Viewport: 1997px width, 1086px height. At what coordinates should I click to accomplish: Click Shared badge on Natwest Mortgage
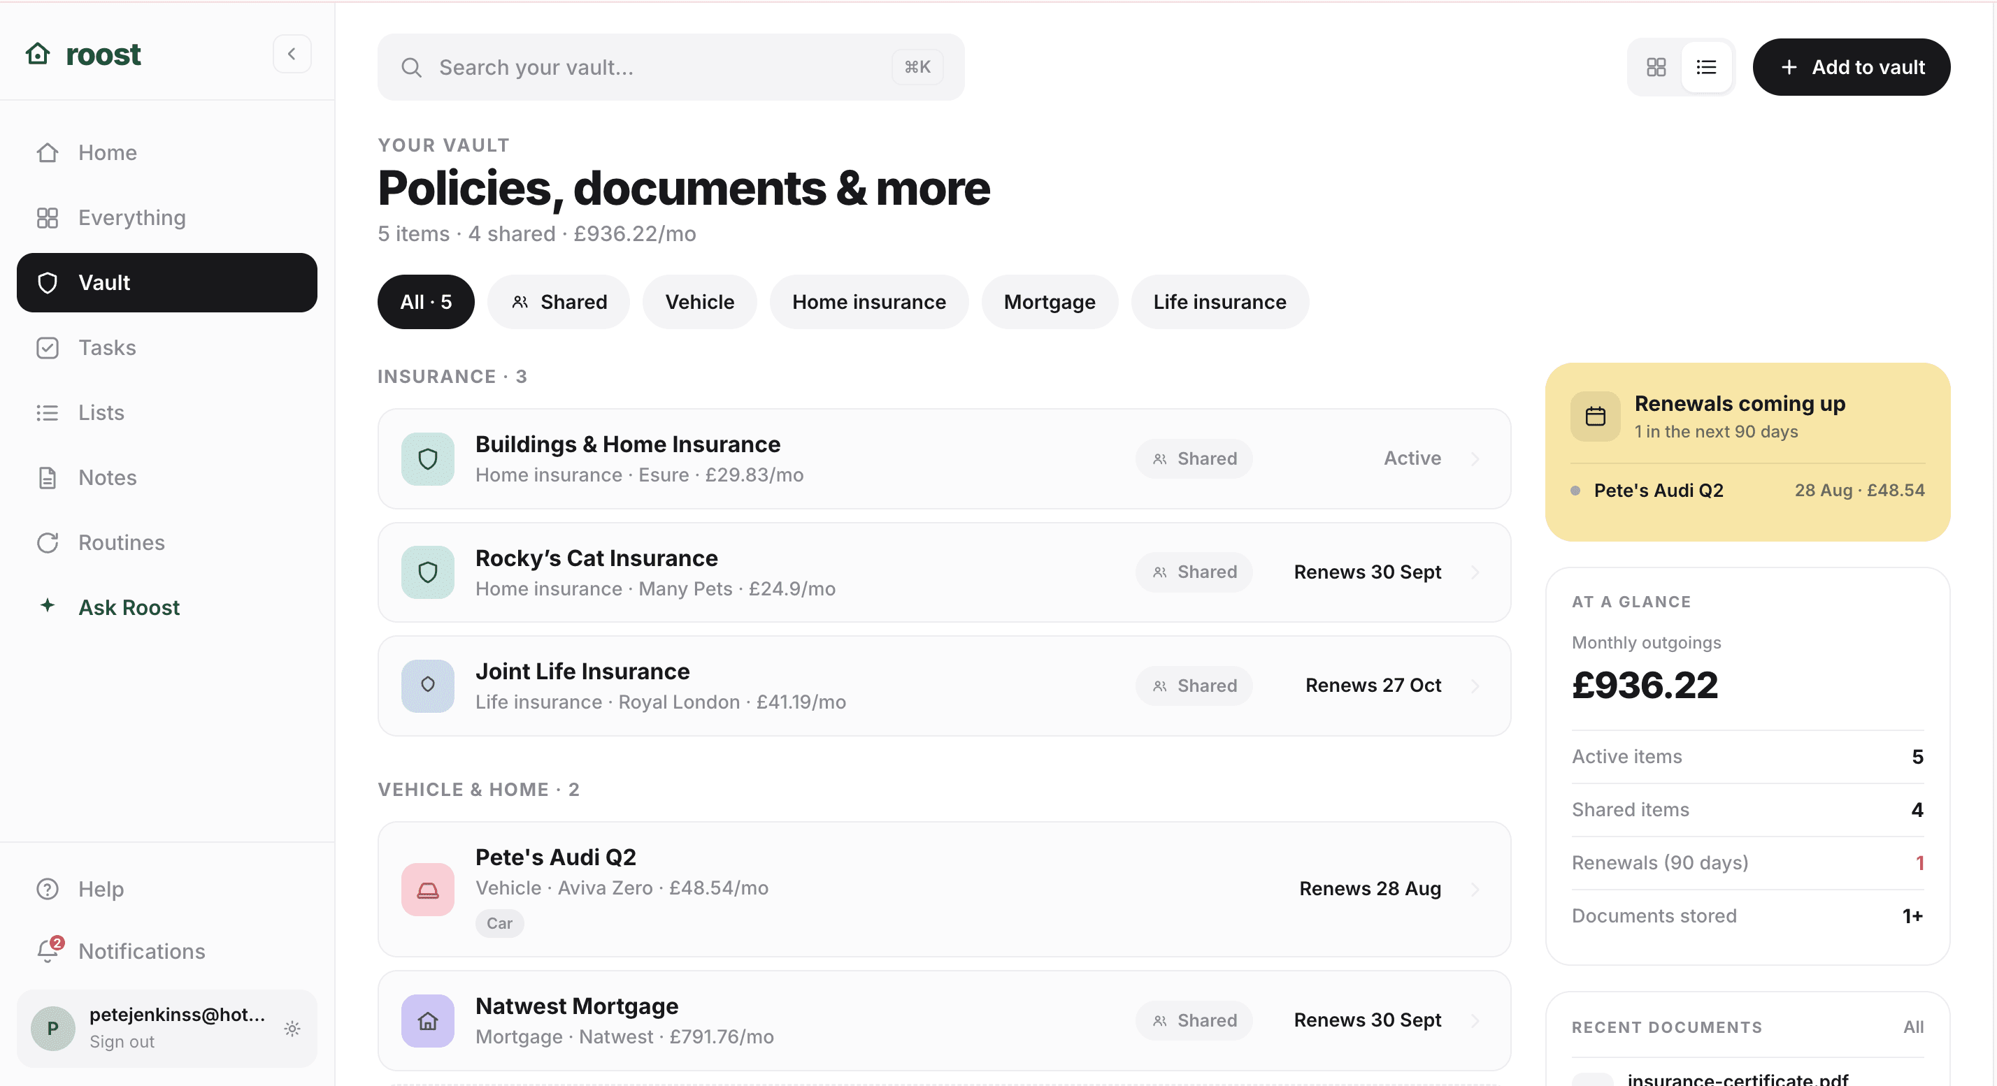[x=1194, y=1020]
